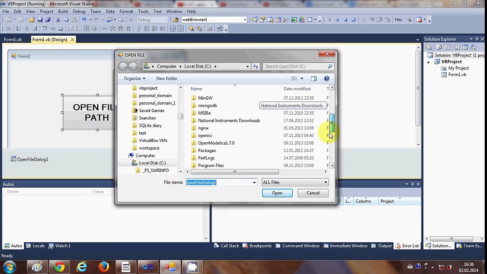Click the Find in Files toolbar icon

pyautogui.click(x=176, y=20)
